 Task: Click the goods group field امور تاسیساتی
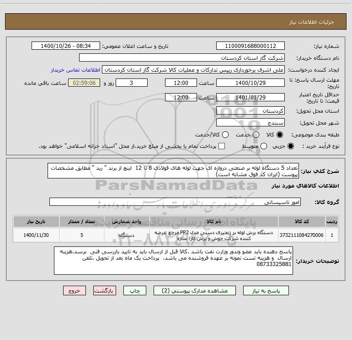pyautogui.click(x=175, y=202)
